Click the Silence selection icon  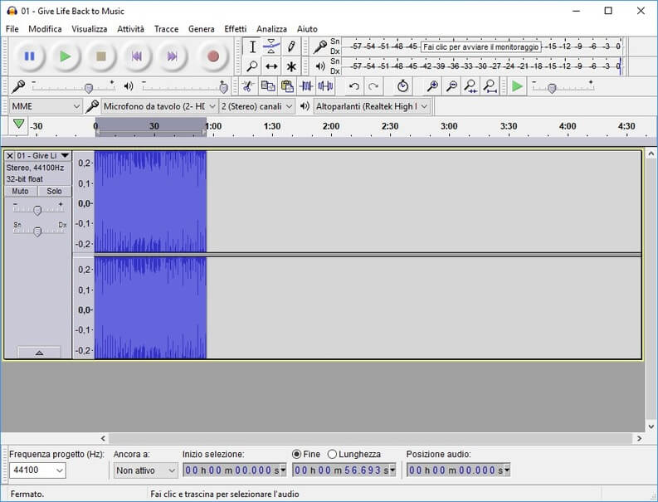325,86
